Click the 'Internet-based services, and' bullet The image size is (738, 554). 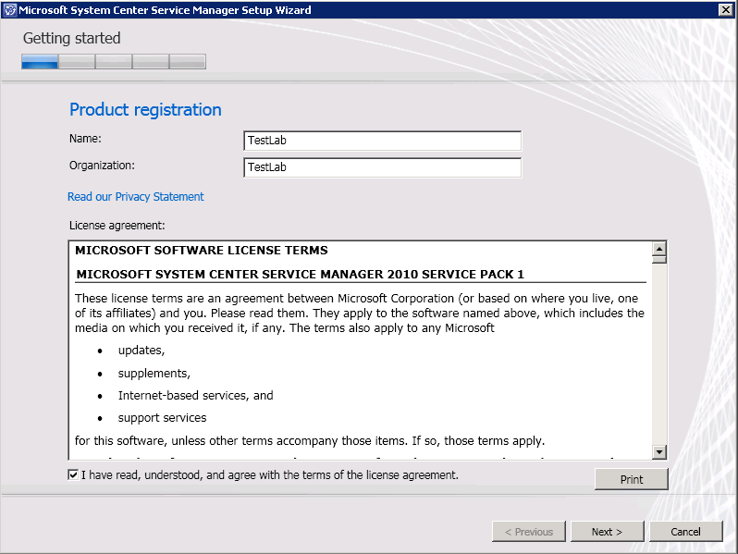coord(195,395)
